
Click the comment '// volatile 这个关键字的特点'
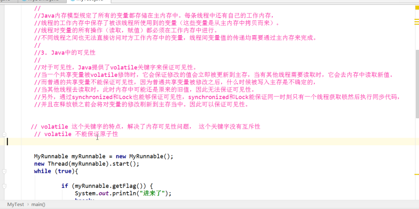[x=146, y=126]
